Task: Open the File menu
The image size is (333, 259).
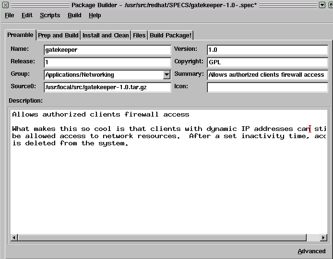Action: click(9, 15)
